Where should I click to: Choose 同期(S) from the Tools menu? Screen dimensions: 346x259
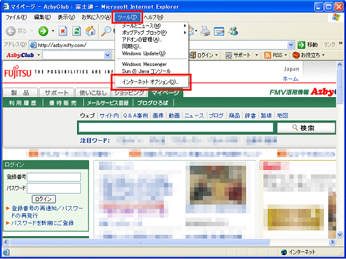(x=152, y=46)
